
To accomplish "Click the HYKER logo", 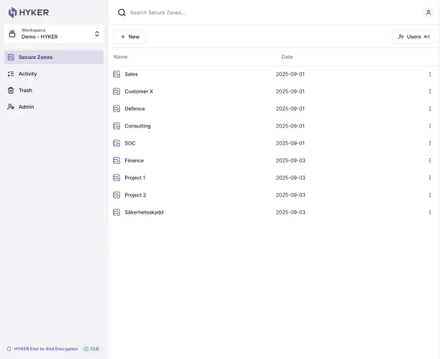I will point(28,12).
